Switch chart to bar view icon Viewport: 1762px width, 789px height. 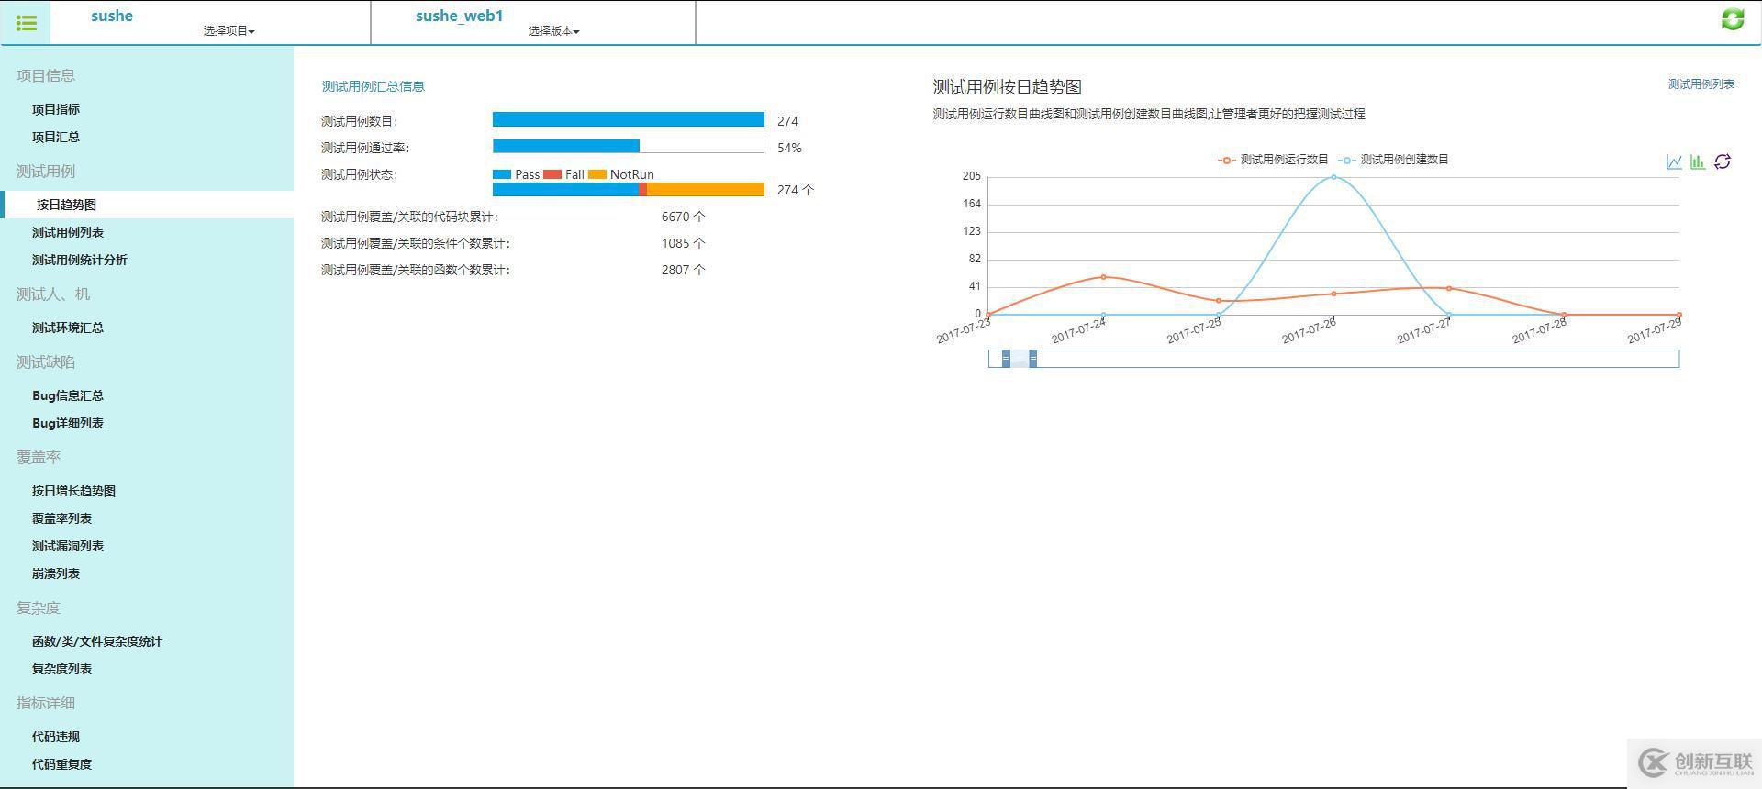point(1698,161)
